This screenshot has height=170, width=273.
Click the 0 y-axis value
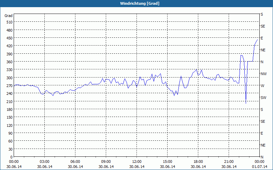(12, 157)
